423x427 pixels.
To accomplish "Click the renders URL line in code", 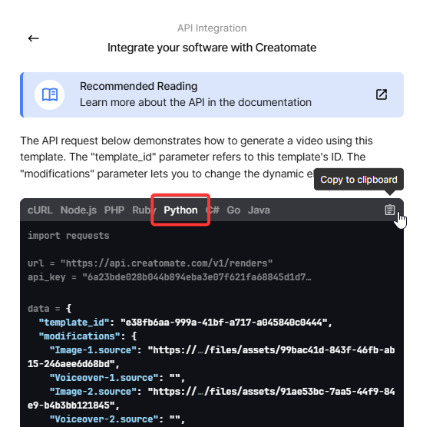I will 150,263.
